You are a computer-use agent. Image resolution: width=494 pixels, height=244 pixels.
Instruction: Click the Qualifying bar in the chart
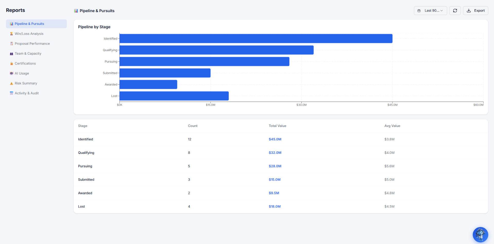pos(217,50)
